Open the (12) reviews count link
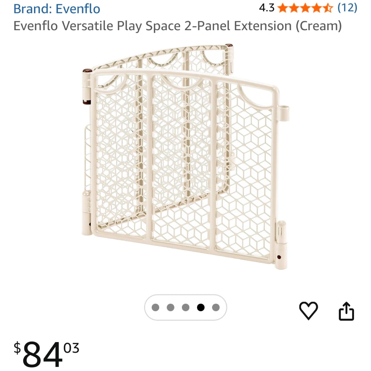 point(347,8)
